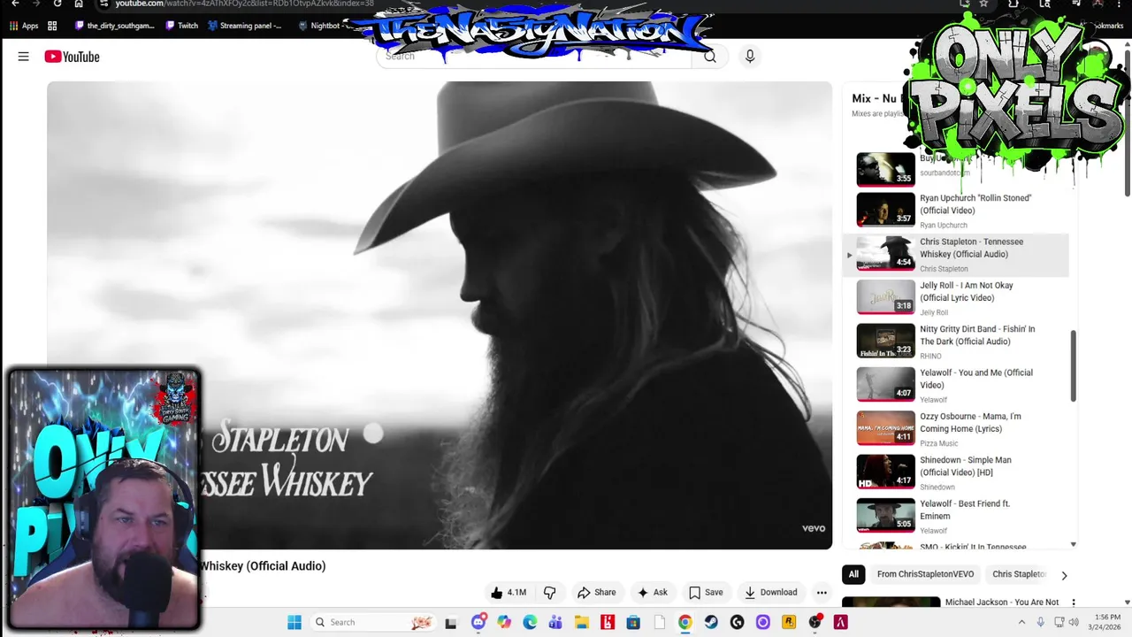Open the browser home page button
This screenshot has width=1132, height=637.
[x=79, y=4]
